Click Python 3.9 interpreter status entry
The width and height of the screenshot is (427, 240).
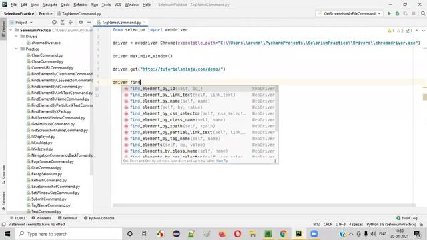click(x=391, y=225)
